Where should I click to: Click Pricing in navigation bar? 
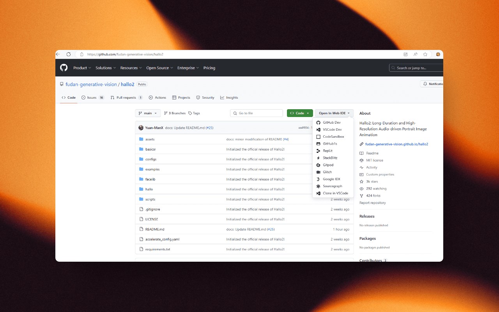pos(209,68)
